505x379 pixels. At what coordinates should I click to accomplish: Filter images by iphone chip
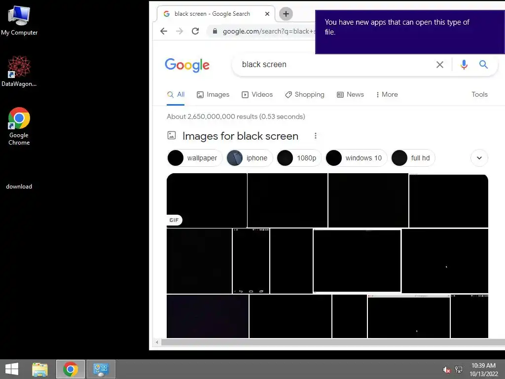pyautogui.click(x=250, y=158)
